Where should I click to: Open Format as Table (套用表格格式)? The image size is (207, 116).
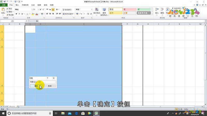pos(104,12)
